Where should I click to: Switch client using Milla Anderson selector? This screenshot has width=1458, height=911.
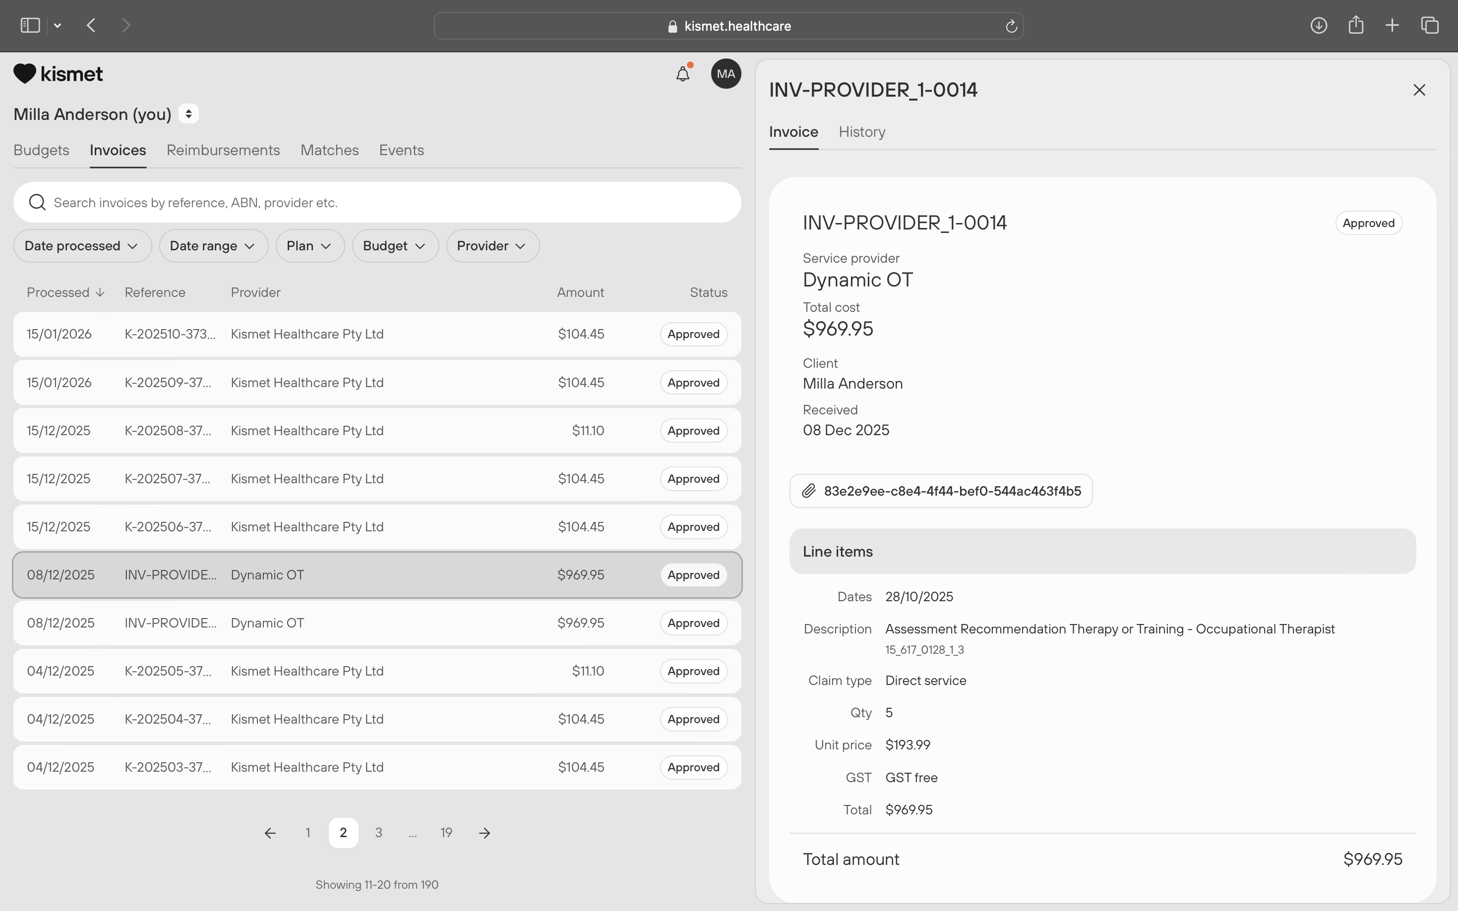point(188,114)
